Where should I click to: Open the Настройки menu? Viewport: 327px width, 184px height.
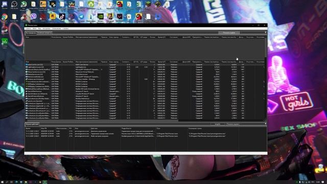(46, 29)
